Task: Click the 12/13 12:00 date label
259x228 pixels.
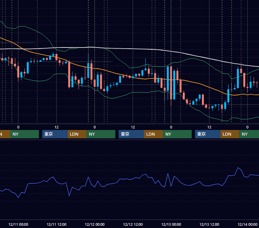Action: point(209,224)
